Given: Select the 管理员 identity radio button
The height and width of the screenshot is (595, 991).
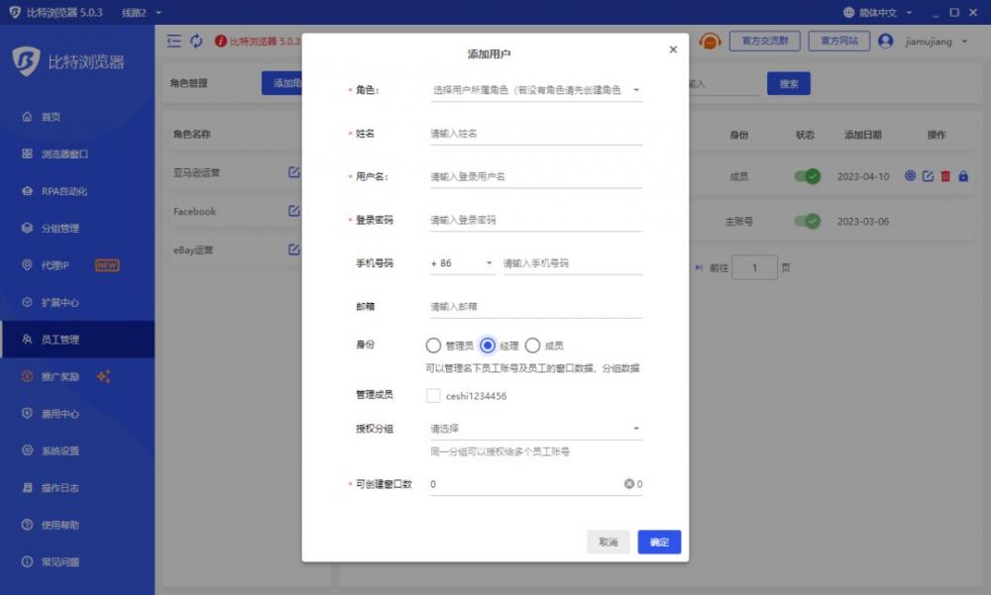Looking at the screenshot, I should [x=433, y=346].
